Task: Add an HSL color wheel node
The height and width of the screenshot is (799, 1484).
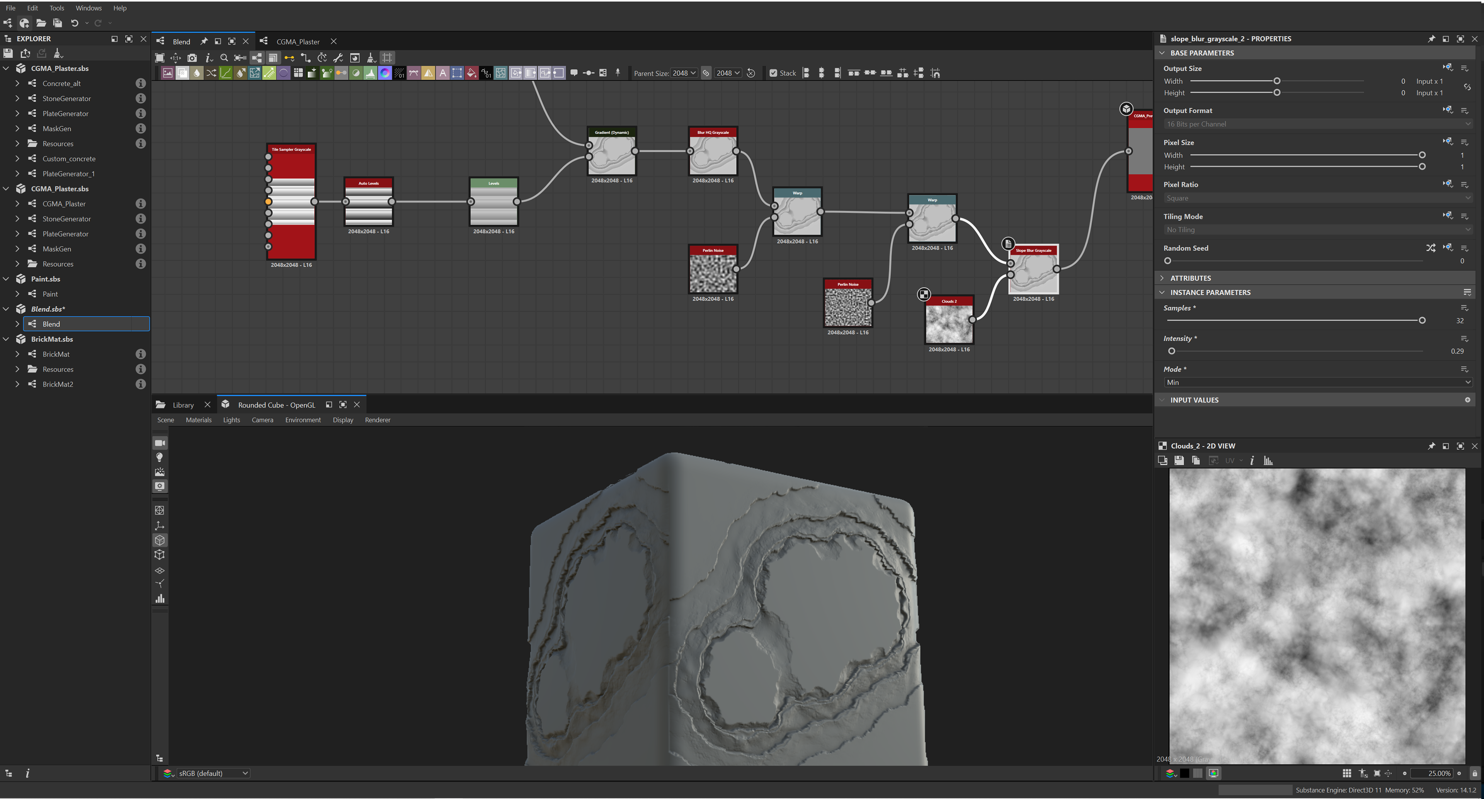Action: click(385, 73)
